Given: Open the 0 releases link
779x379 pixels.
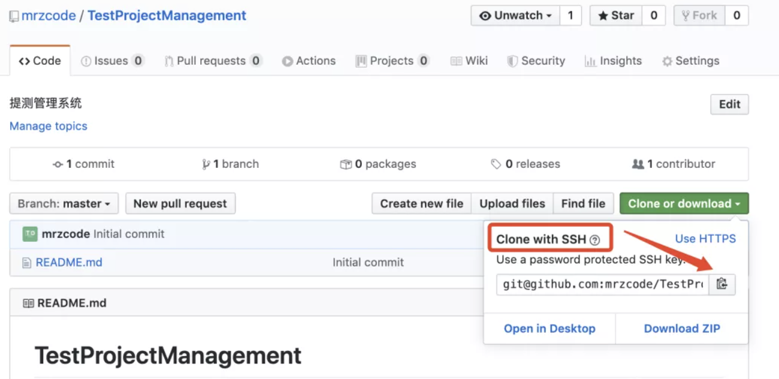Looking at the screenshot, I should [526, 164].
